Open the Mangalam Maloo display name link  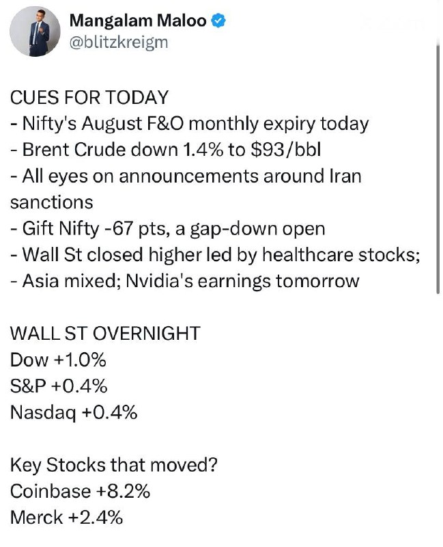[x=138, y=21]
